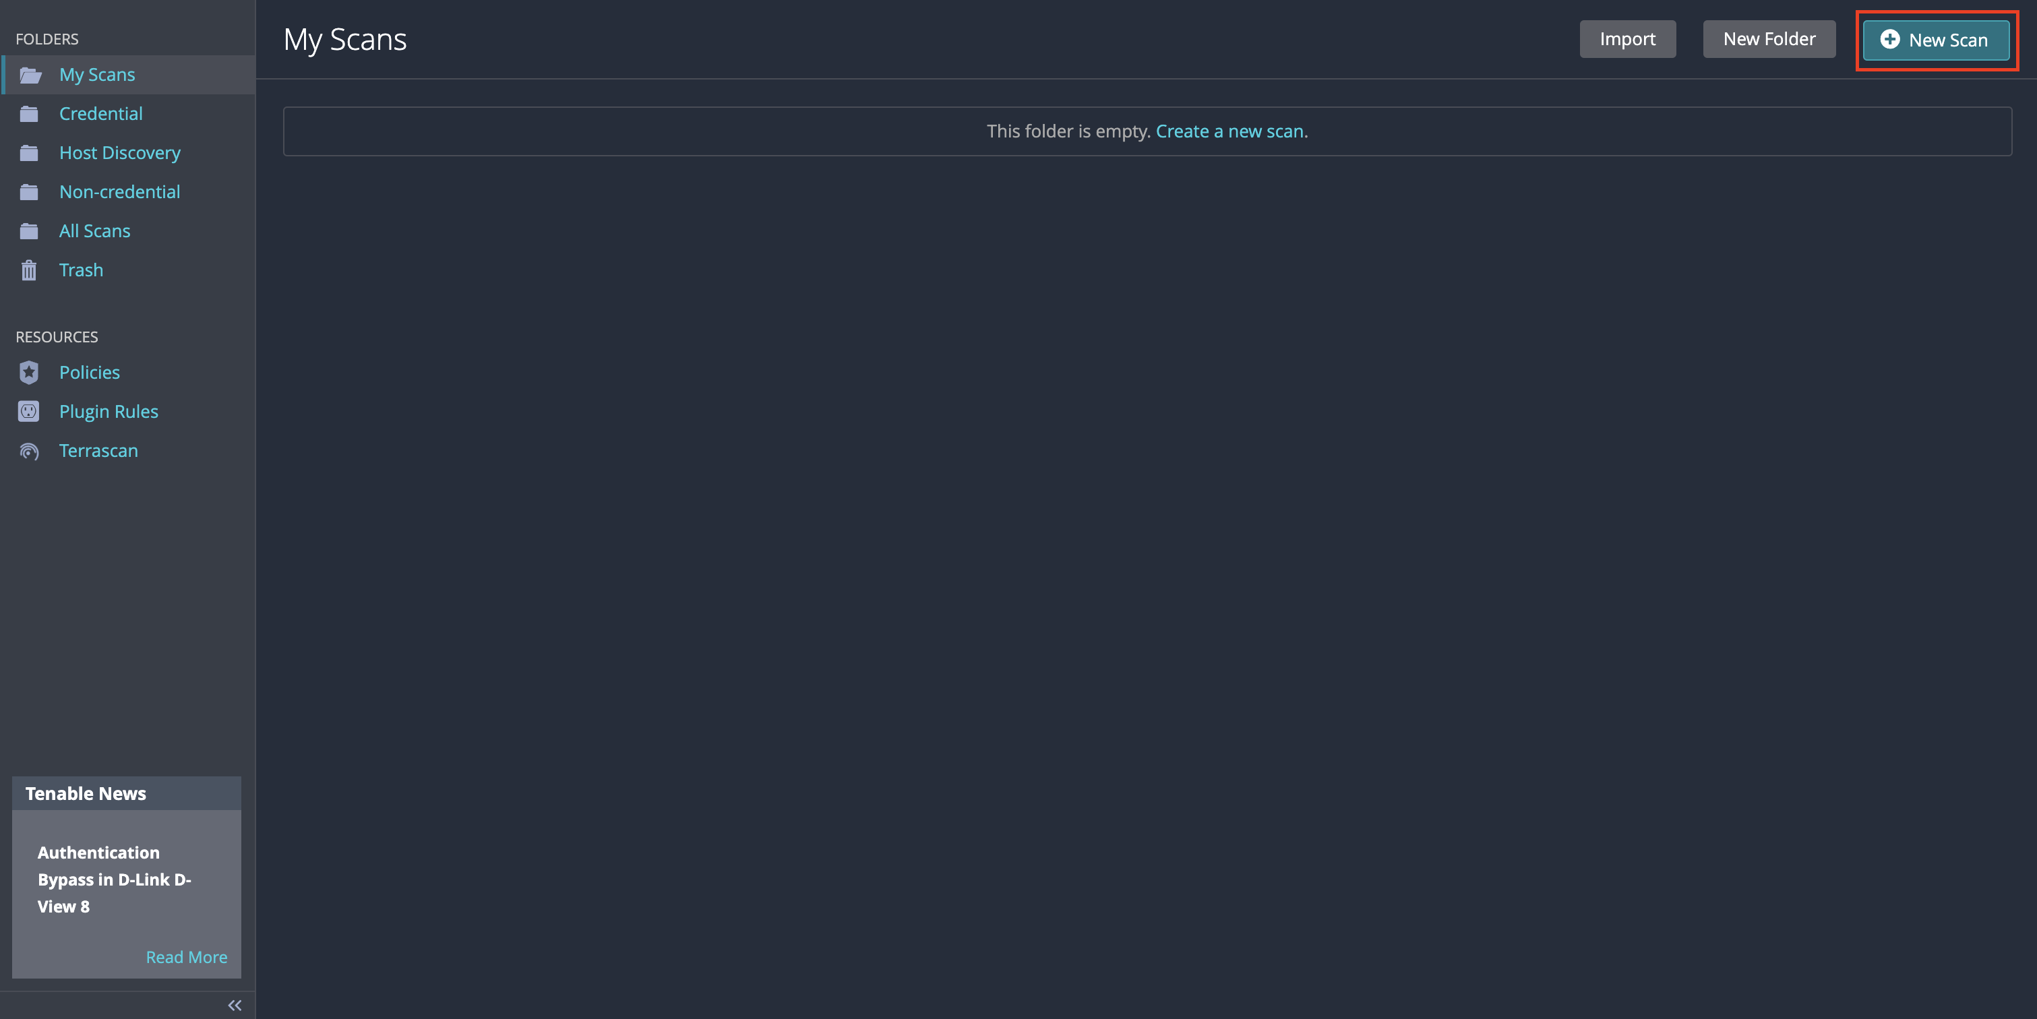Viewport: 2037px width, 1019px height.
Task: Collapse the sidebar using the double-chevron control
Action: coord(234,1005)
